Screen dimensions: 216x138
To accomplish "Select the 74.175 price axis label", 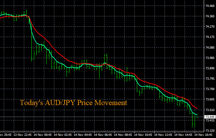I will (209, 37).
